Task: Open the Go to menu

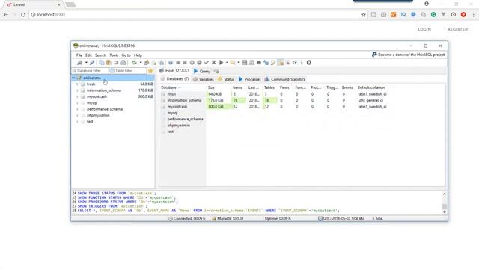Action: (x=126, y=55)
